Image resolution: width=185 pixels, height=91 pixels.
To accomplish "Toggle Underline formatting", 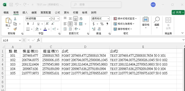I will pos(38,24).
